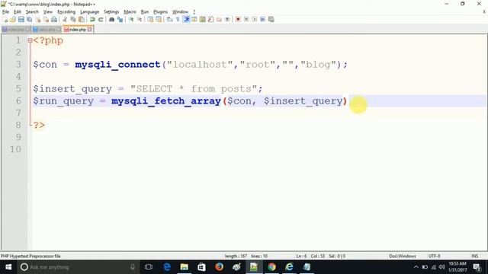Start macro recording with the red Record icon
This screenshot has width=488, height=274.
coord(238,20)
